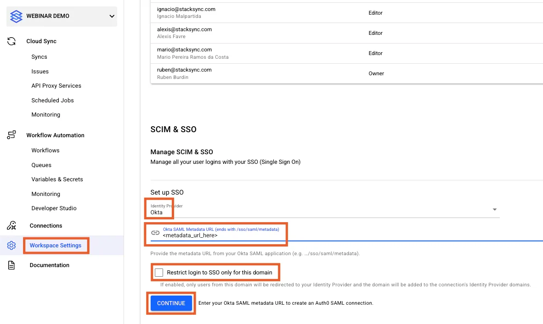This screenshot has height=324, width=543.
Task: Click the SCIM & SSO heading
Action: click(173, 129)
